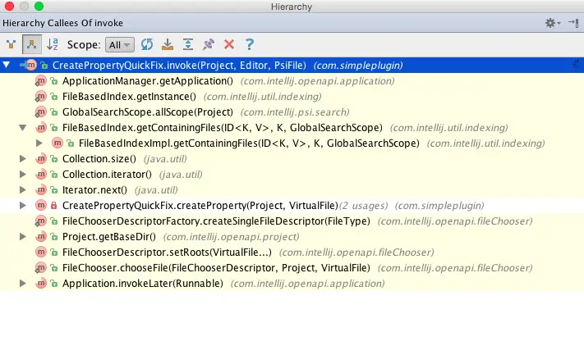The image size is (584, 364).
Task: Collapse the CreatePropertyQuickFix.invoke root node
Action: [7, 65]
